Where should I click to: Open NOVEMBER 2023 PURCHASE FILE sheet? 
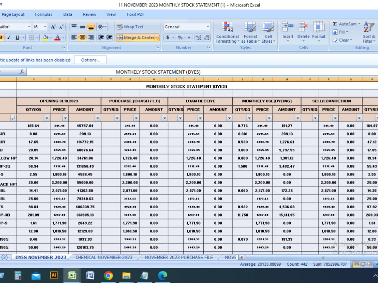click(179, 257)
